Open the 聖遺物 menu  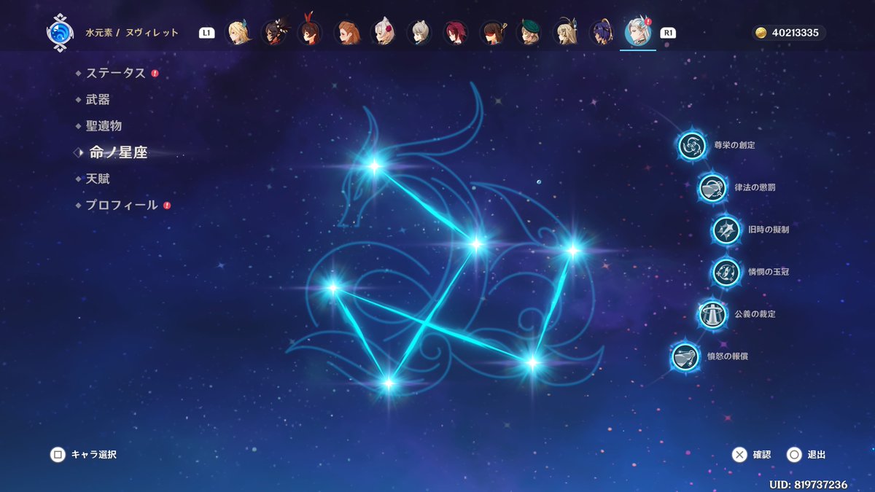[x=104, y=125]
